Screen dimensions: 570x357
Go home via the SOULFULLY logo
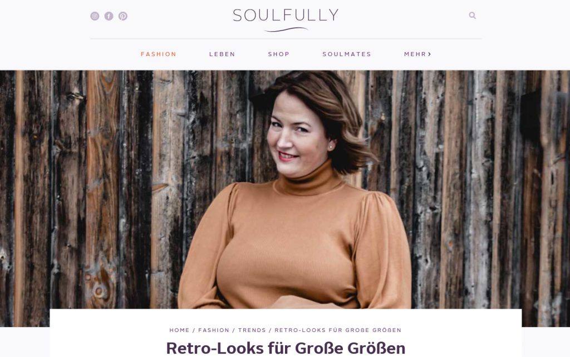click(286, 15)
